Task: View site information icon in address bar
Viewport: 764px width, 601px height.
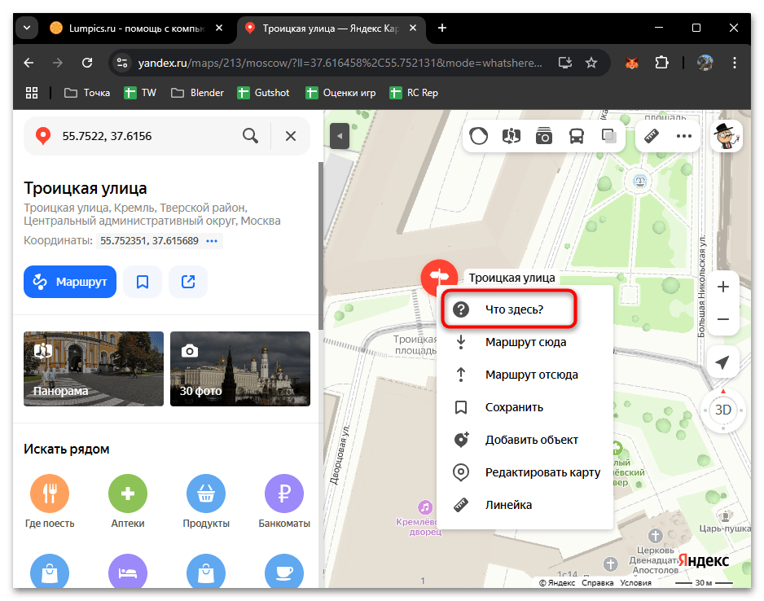Action: [x=122, y=63]
